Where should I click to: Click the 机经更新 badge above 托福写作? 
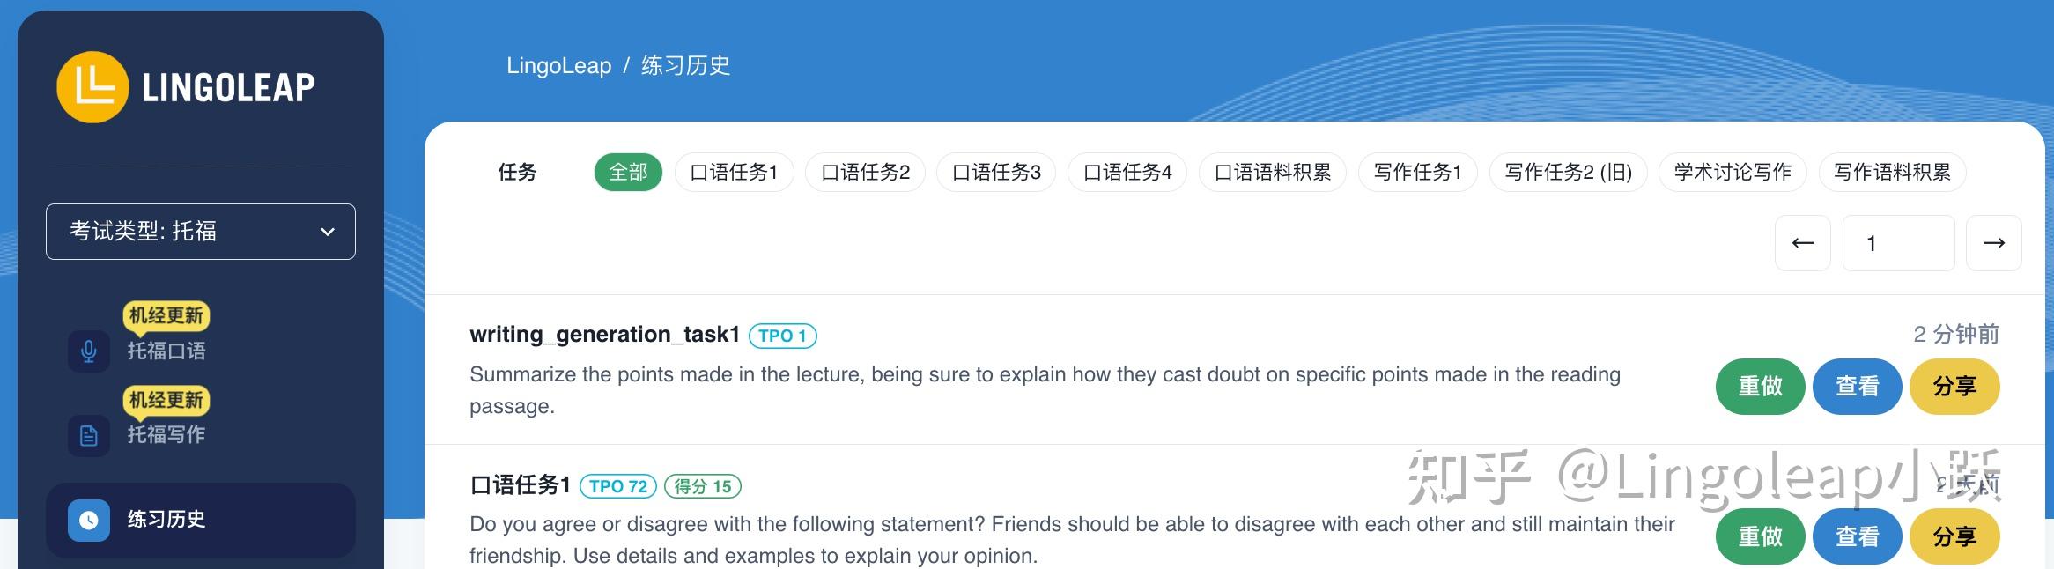(166, 400)
